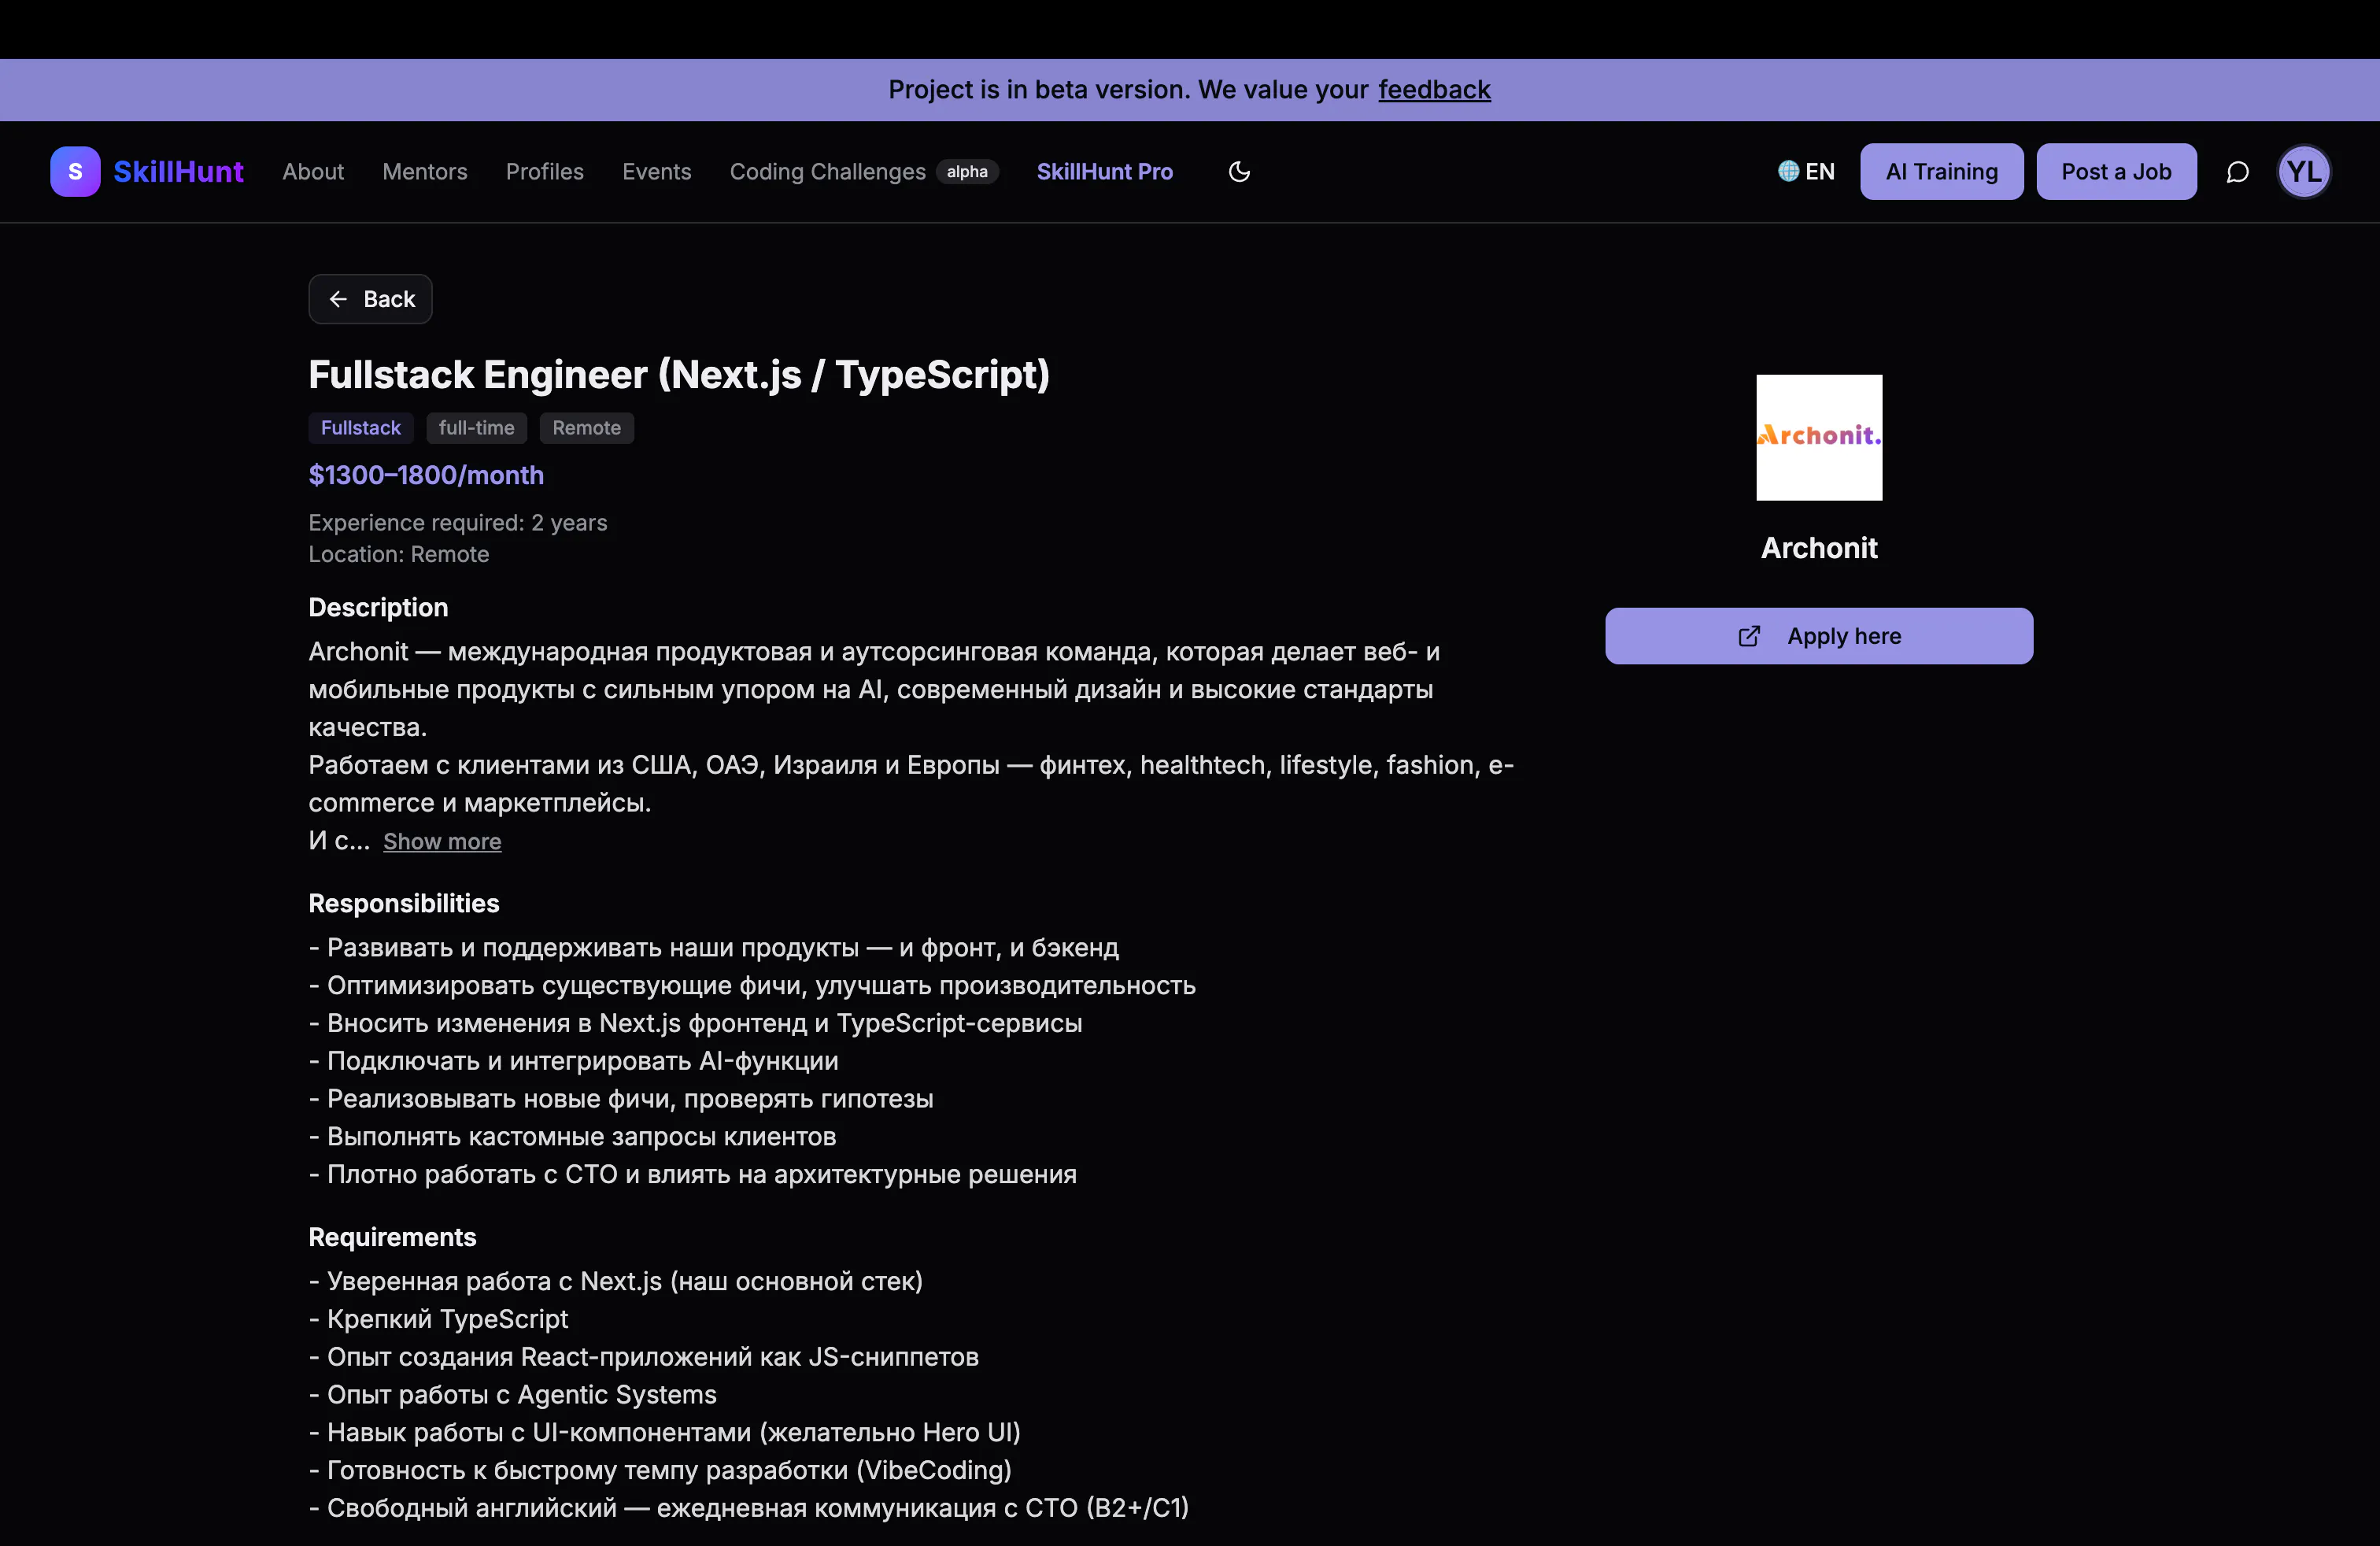This screenshot has height=1546, width=2380.
Task: Click the Post a Job button
Action: pos(2116,171)
